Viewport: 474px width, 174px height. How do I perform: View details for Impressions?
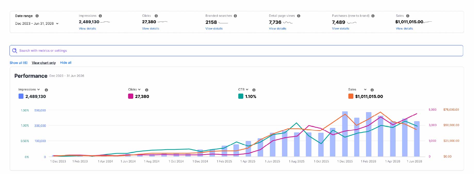[x=87, y=29]
